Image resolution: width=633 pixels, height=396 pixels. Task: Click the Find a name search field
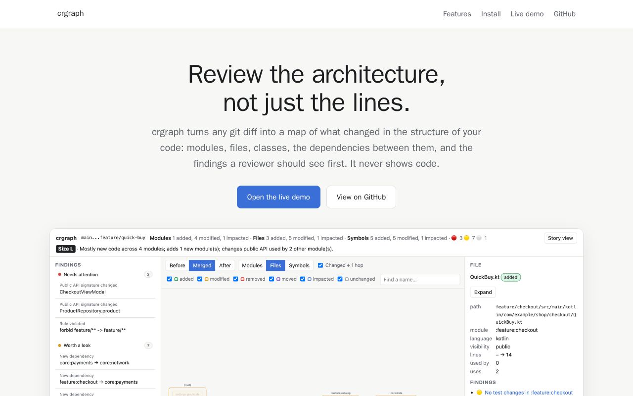pyautogui.click(x=420, y=280)
